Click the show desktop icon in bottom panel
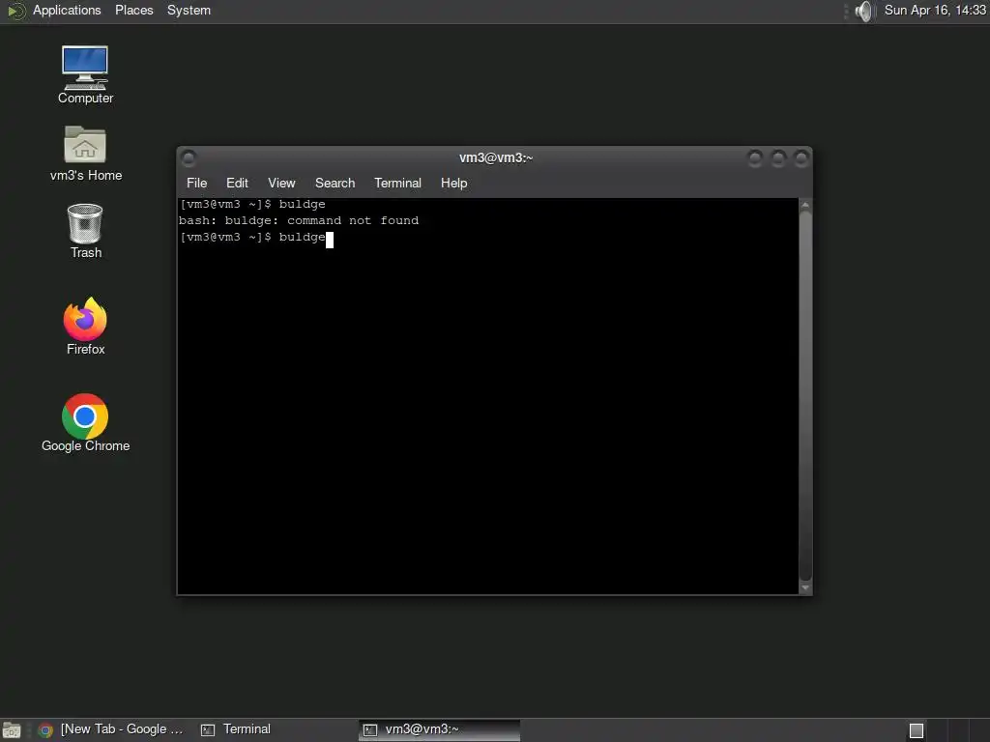Screen dimensions: 990x742 pyautogui.click(x=12, y=730)
